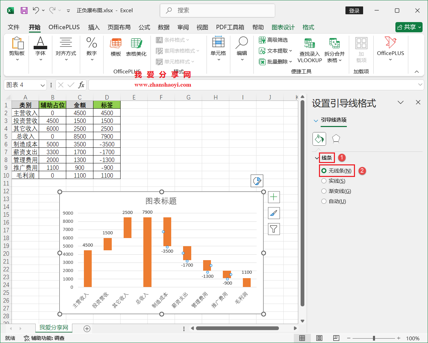Open the 插入 ribbon tab

pos(94,27)
